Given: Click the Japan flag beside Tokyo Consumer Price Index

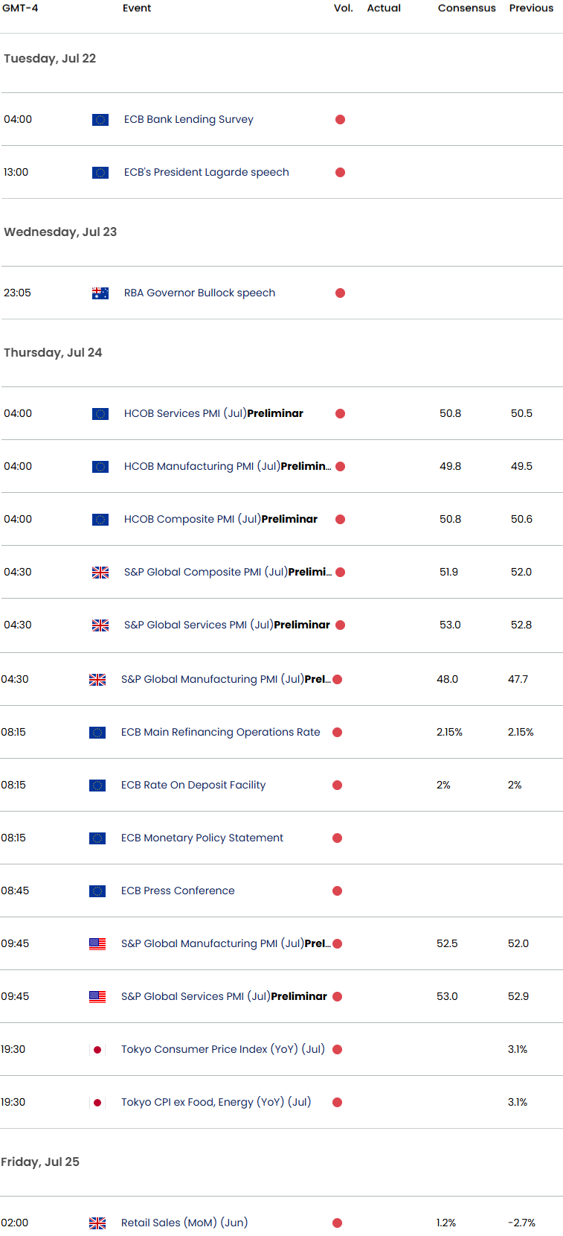Looking at the screenshot, I should pyautogui.click(x=97, y=1050).
